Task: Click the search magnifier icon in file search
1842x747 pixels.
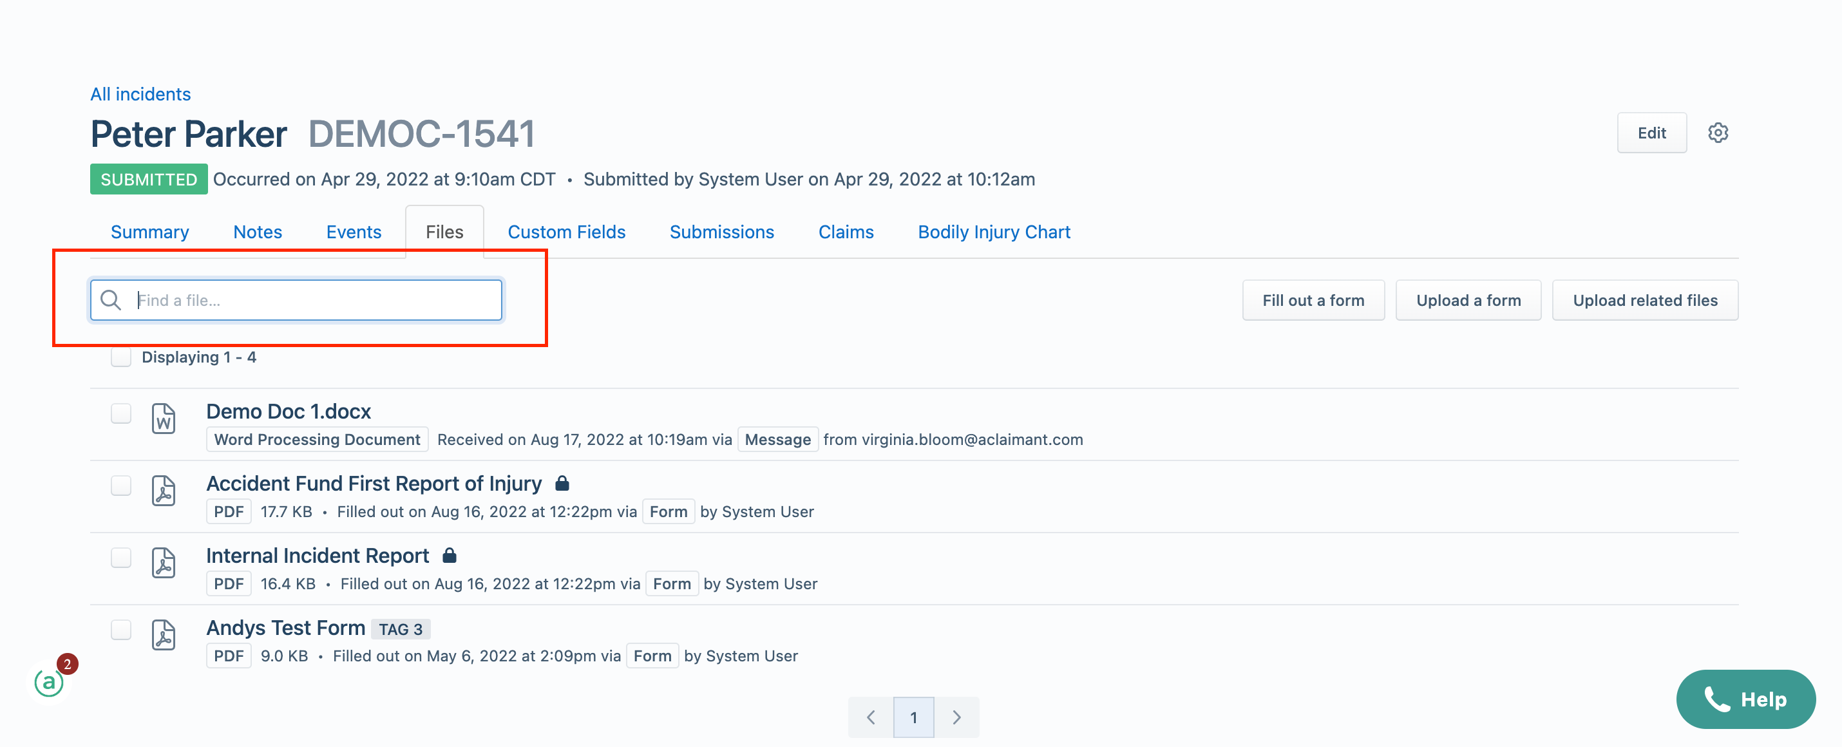Action: 111,300
